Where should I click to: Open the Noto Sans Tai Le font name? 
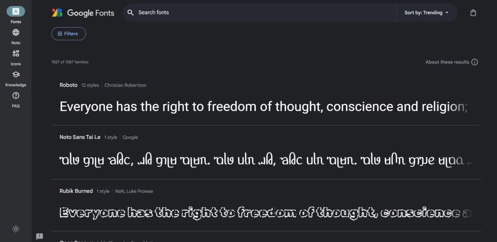(80, 137)
